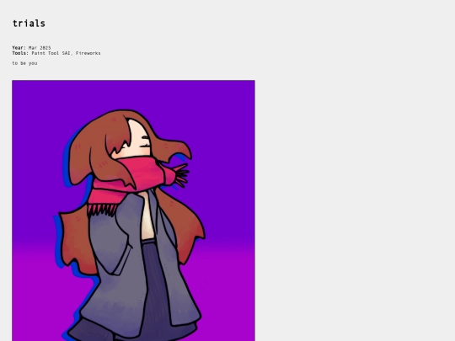This screenshot has height=341, width=455.
Task: Click the red scarf covering the character's face
Action: tap(141, 173)
